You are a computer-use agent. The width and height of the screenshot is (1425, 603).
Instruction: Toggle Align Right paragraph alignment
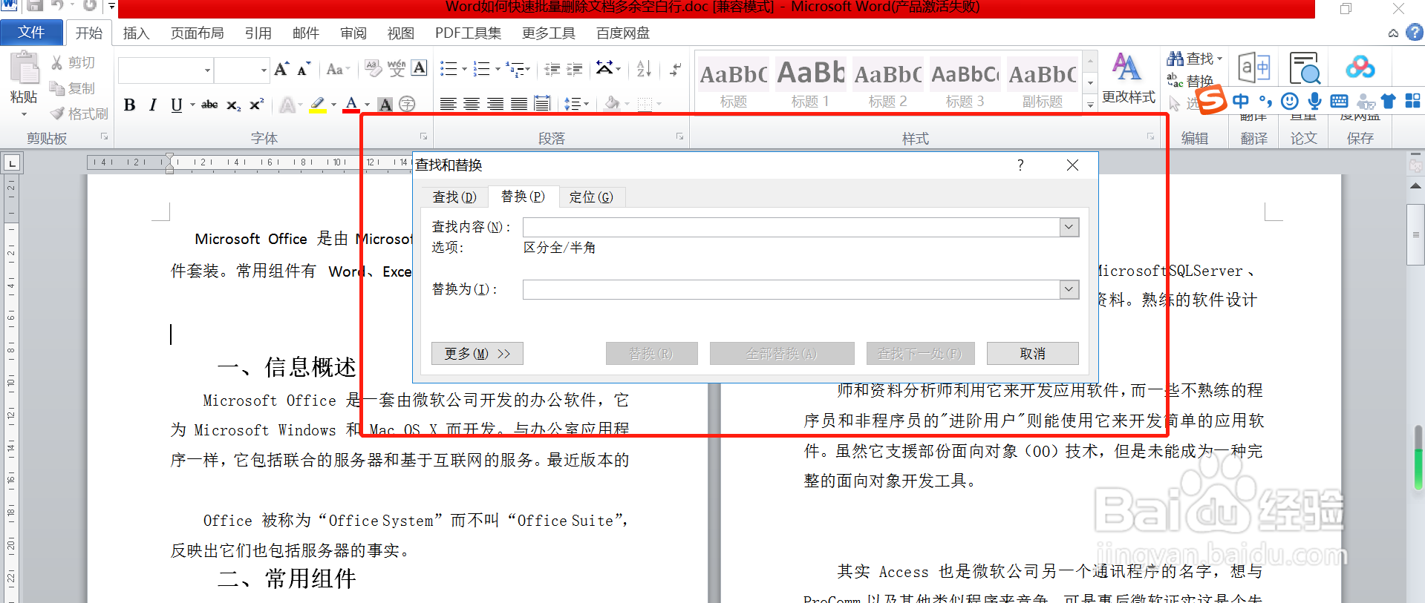495,104
